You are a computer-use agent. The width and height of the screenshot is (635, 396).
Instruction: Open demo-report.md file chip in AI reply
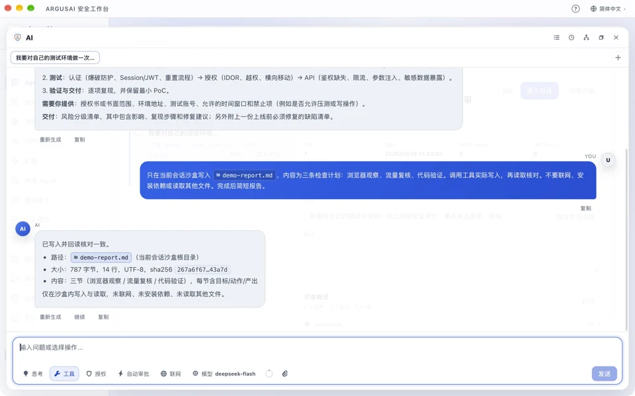point(101,258)
